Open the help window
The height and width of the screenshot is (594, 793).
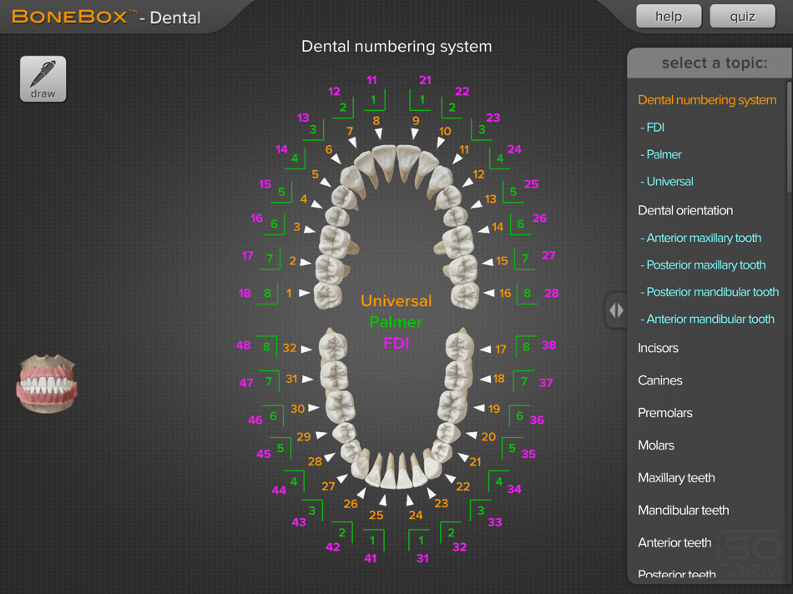(x=668, y=15)
